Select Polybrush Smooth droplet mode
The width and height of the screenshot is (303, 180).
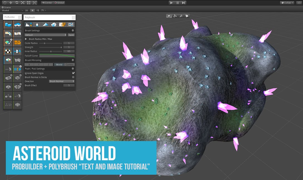pos(37,24)
